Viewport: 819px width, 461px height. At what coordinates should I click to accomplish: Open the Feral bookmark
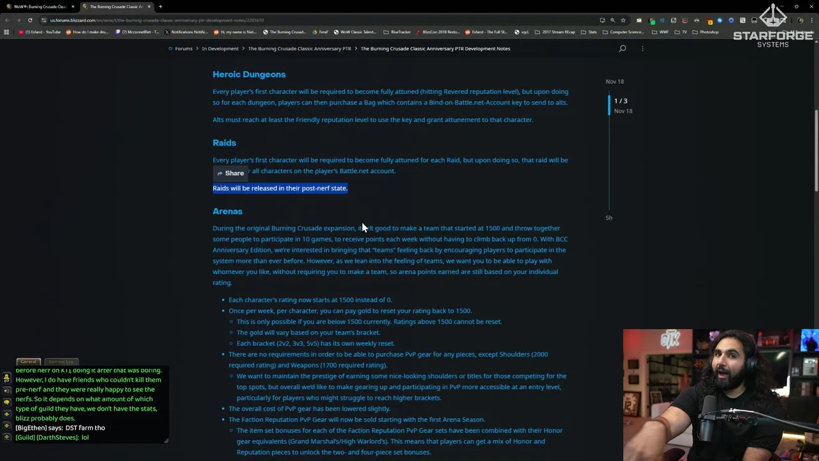pos(320,32)
